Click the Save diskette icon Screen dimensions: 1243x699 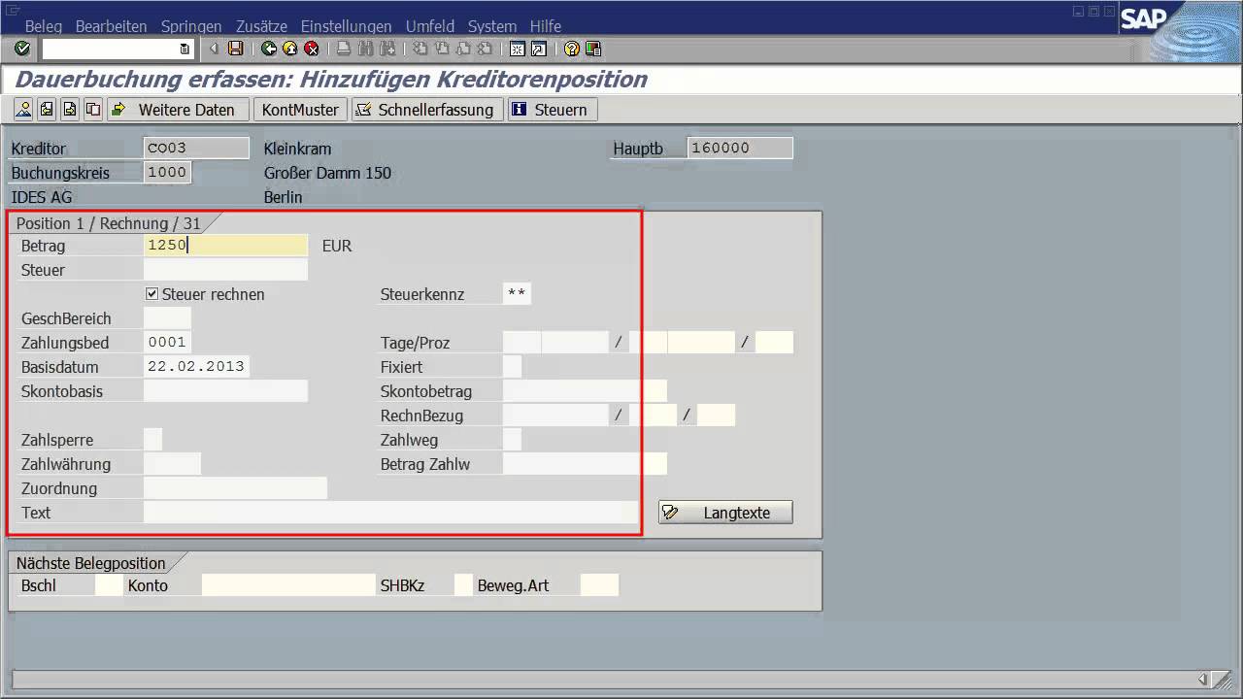coord(236,49)
